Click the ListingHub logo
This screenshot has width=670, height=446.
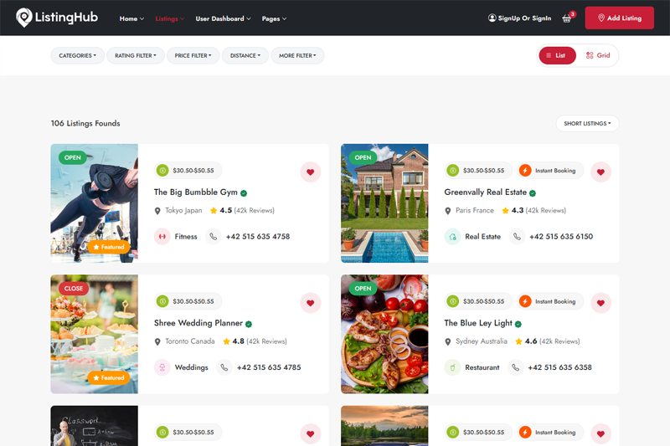[57, 18]
